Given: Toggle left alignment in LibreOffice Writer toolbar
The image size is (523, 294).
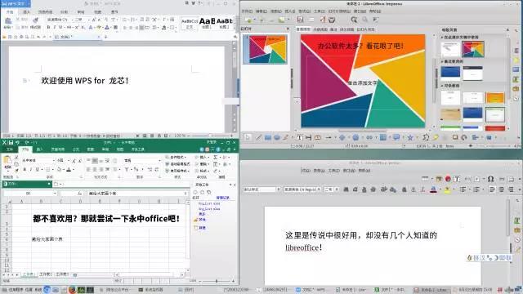Looking at the screenshot, I should pos(492,189).
